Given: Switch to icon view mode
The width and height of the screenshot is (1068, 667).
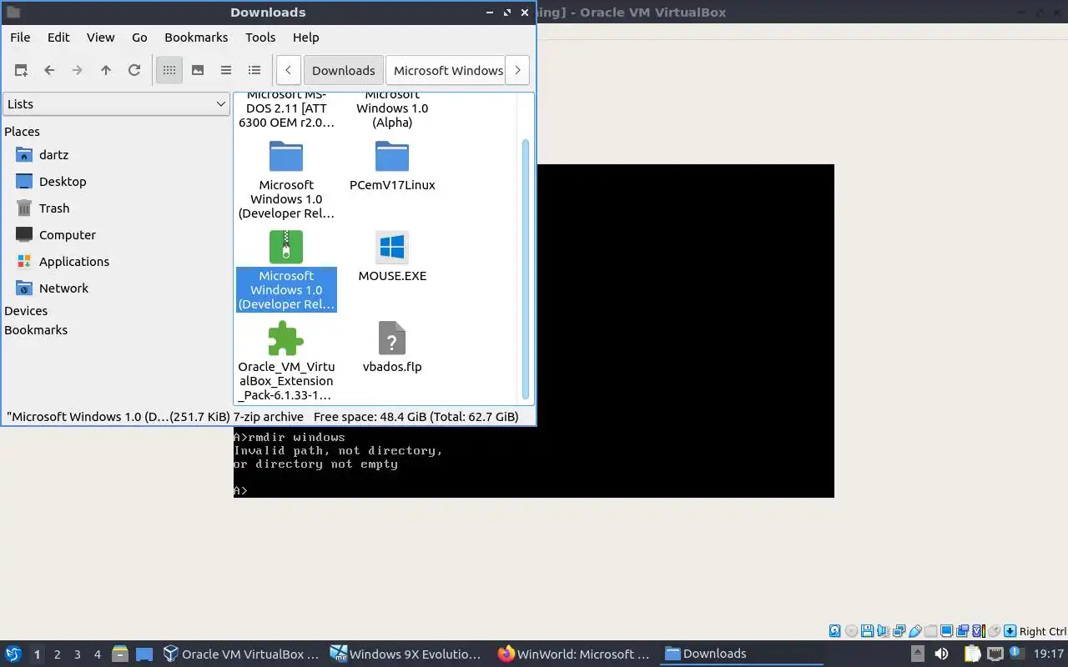Looking at the screenshot, I should click(x=169, y=70).
